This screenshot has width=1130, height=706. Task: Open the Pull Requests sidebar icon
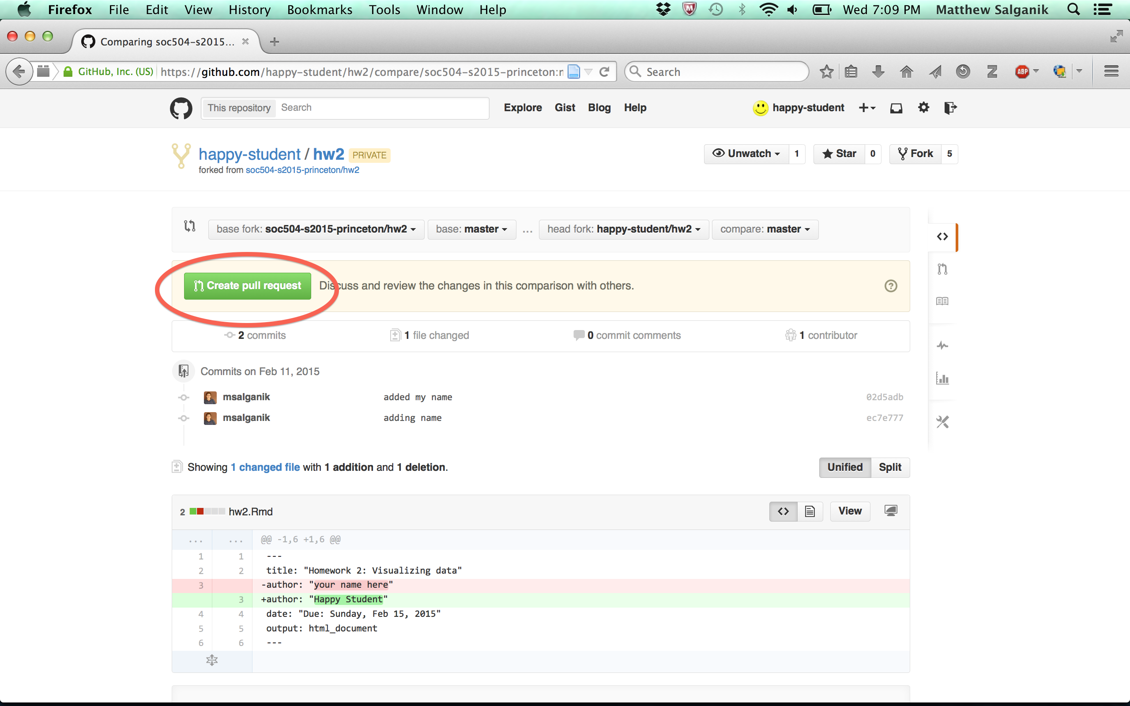coord(942,269)
